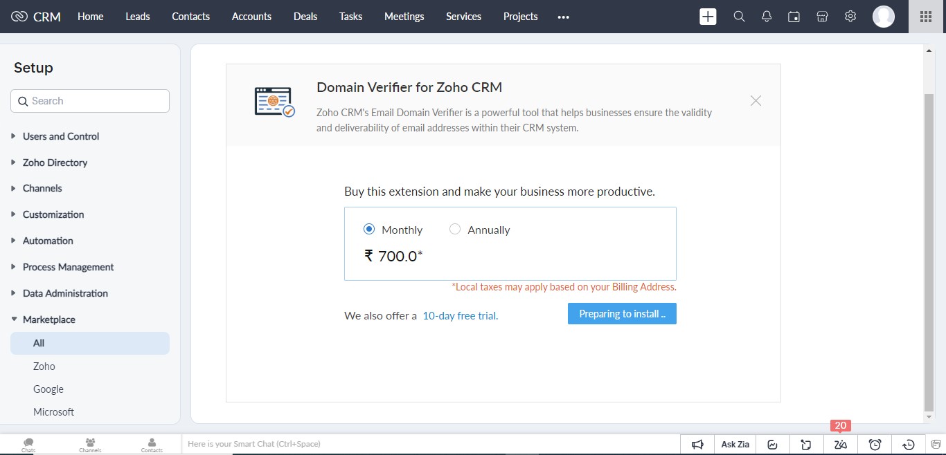Screen dimensions: 946x455
Task: Open the Leads module
Action: [x=138, y=17]
